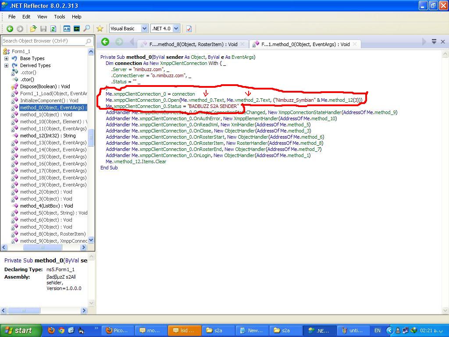
Task: Switch to the Pico... Firefox taskbar button
Action: (x=117, y=330)
